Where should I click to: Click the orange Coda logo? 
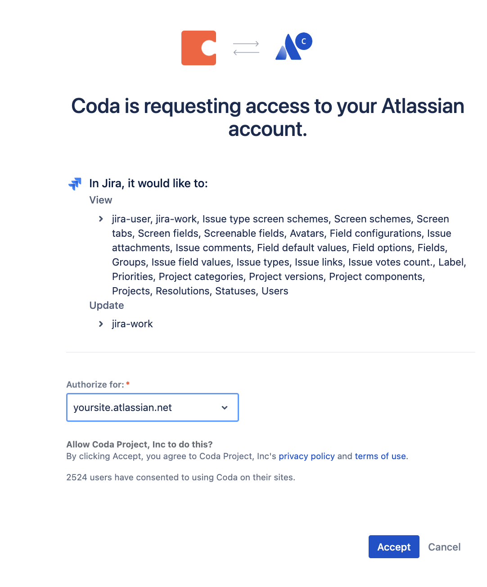tap(198, 48)
